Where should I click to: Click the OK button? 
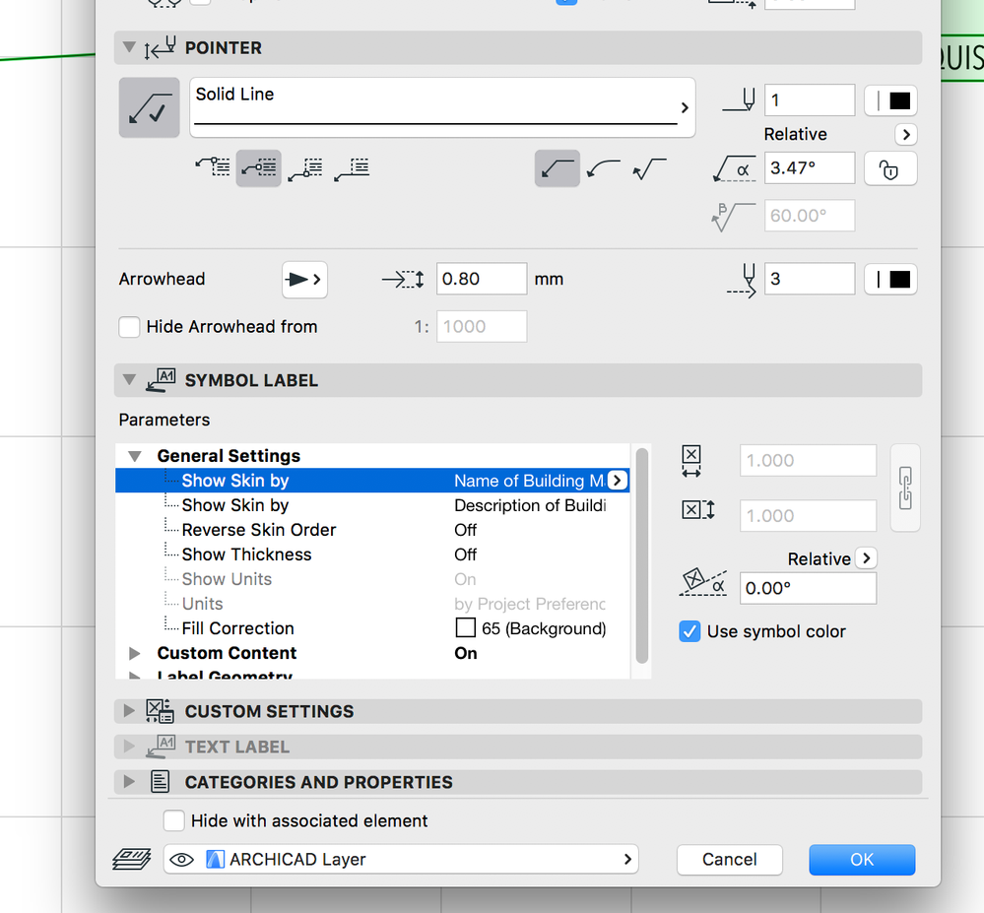862,859
